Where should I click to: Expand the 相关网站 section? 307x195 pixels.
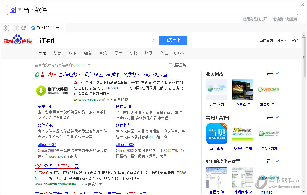(272, 74)
